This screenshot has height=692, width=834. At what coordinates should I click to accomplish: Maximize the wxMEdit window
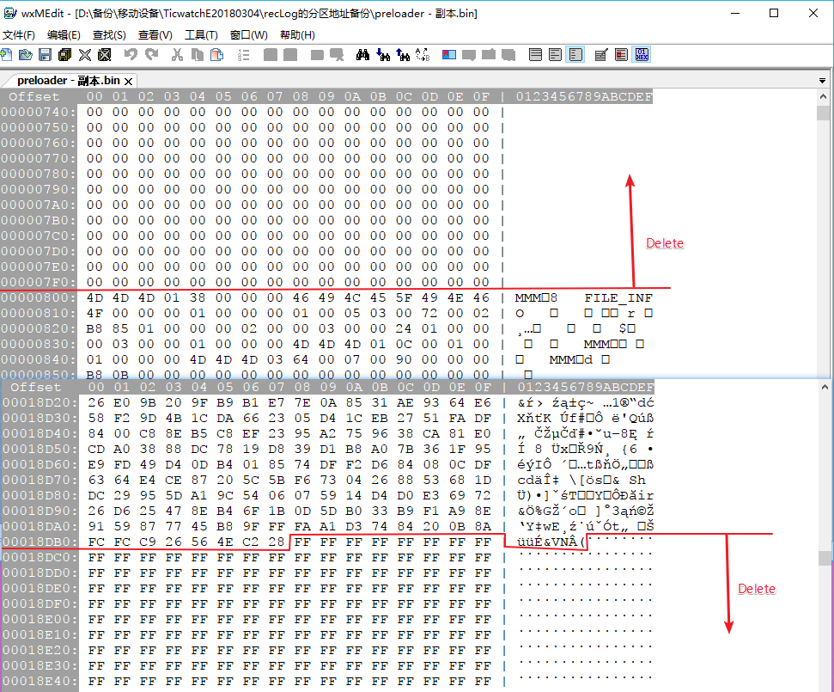(774, 13)
